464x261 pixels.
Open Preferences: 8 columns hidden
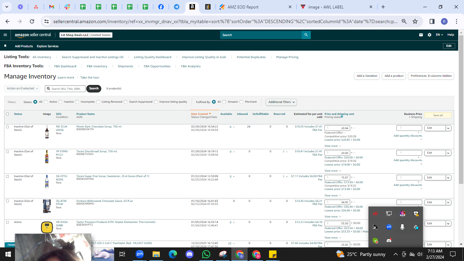[431, 76]
